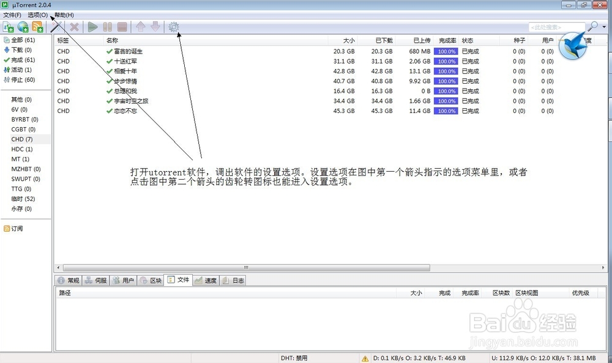Click Move Up Queue arrow icon
The image size is (612, 363).
click(141, 27)
